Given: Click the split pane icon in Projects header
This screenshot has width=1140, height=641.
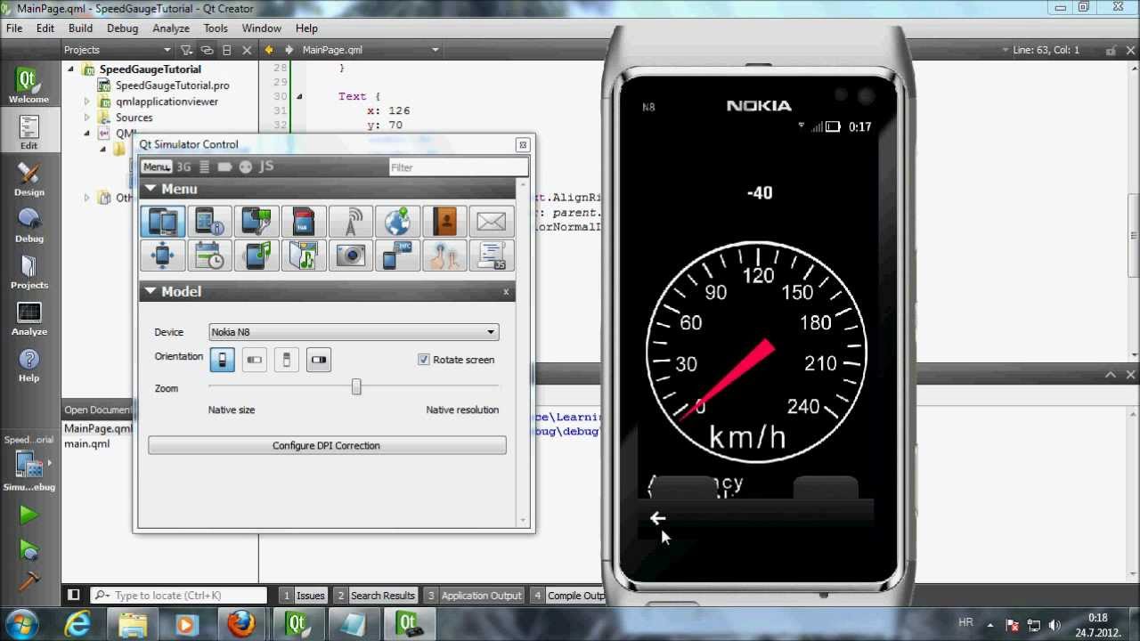Looking at the screenshot, I should (x=227, y=50).
